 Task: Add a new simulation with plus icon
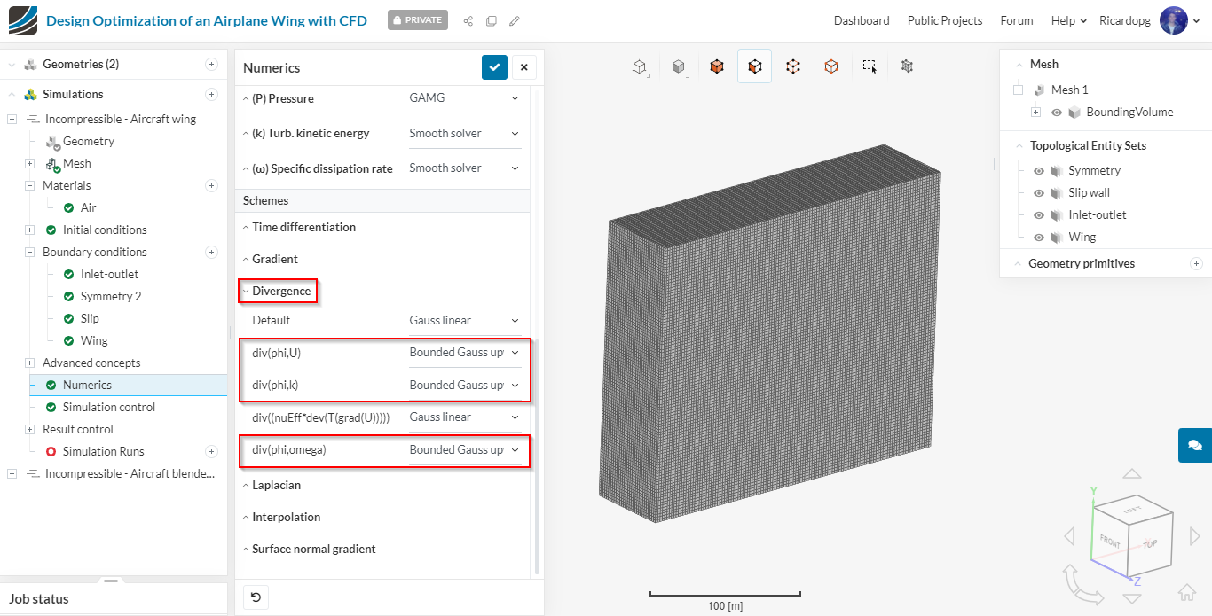[x=211, y=94]
